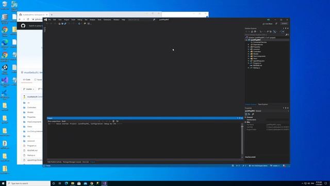330x186 pixels.
Task: Click Chrome's back arrow button
Action: pyautogui.click(x=20, y=19)
